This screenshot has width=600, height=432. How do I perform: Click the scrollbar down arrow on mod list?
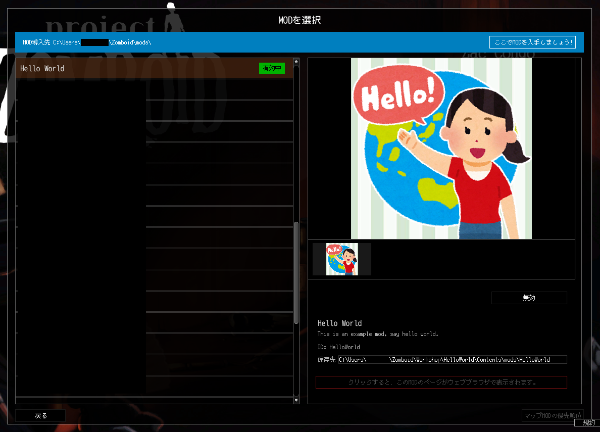pyautogui.click(x=296, y=400)
